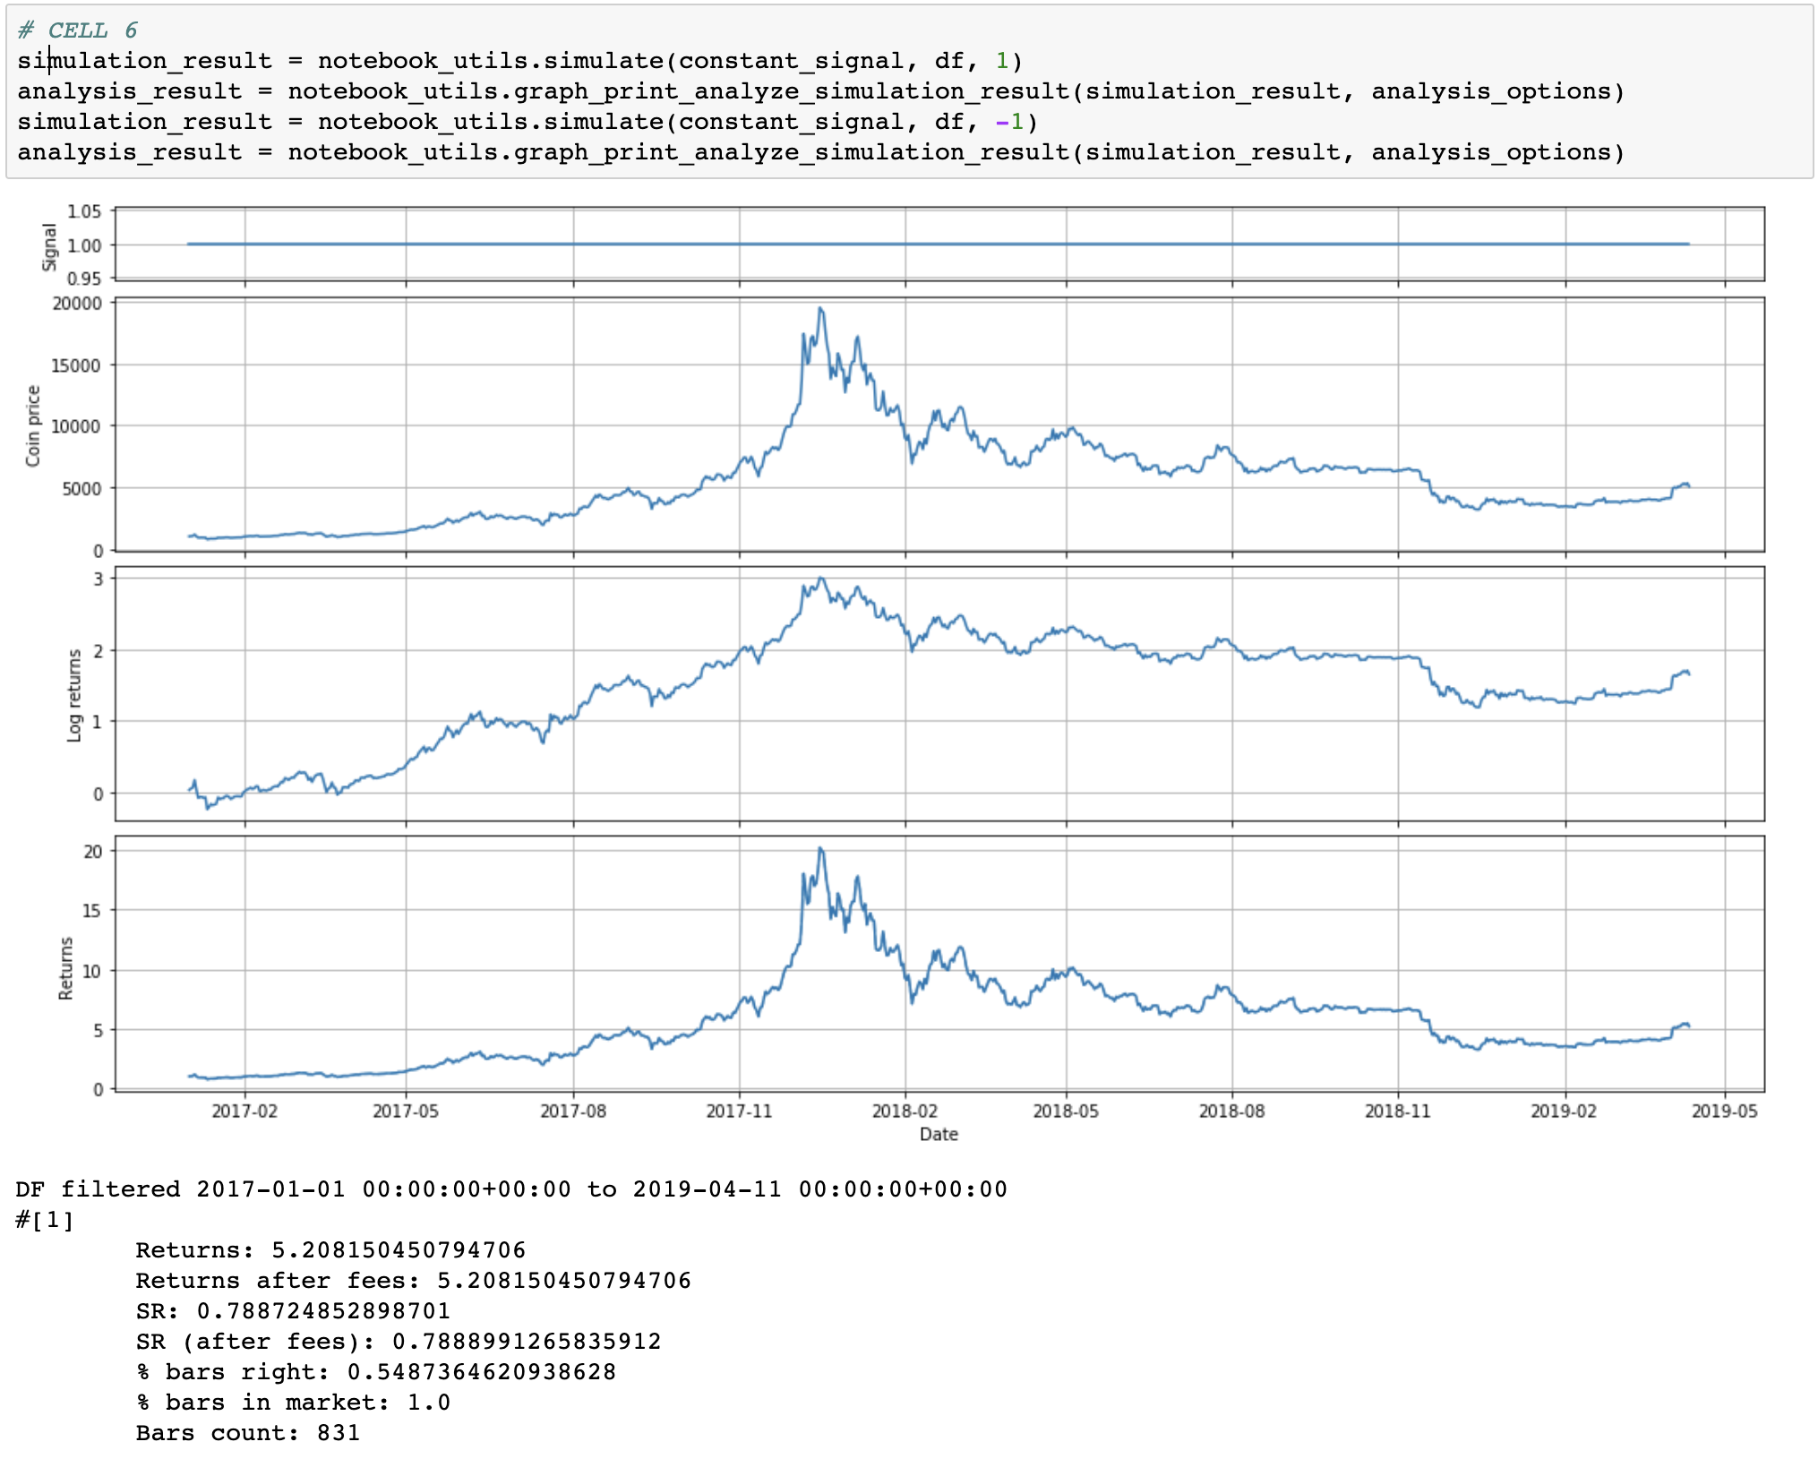Click the 'Returns after fees' output line
The width and height of the screenshot is (1818, 1476).
pos(413,1281)
